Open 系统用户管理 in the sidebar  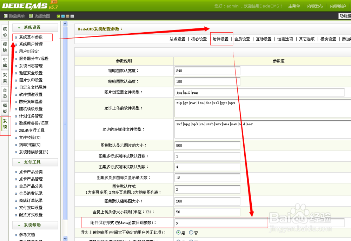point(31,44)
